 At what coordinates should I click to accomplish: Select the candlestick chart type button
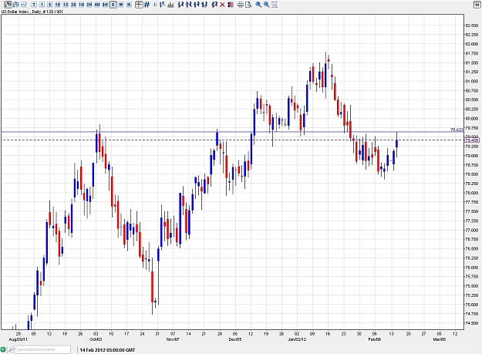(x=8, y=5)
